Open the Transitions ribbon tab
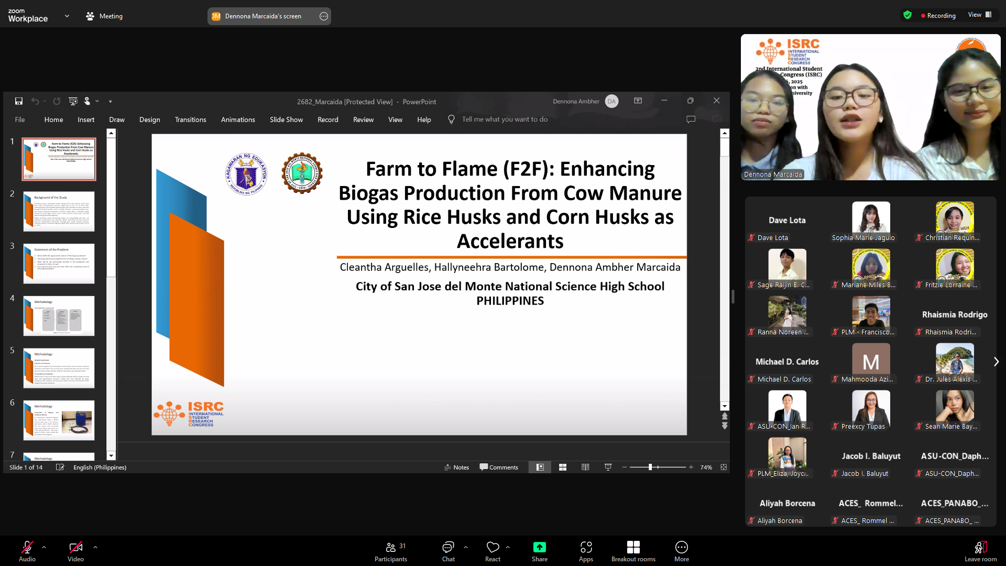 tap(190, 119)
